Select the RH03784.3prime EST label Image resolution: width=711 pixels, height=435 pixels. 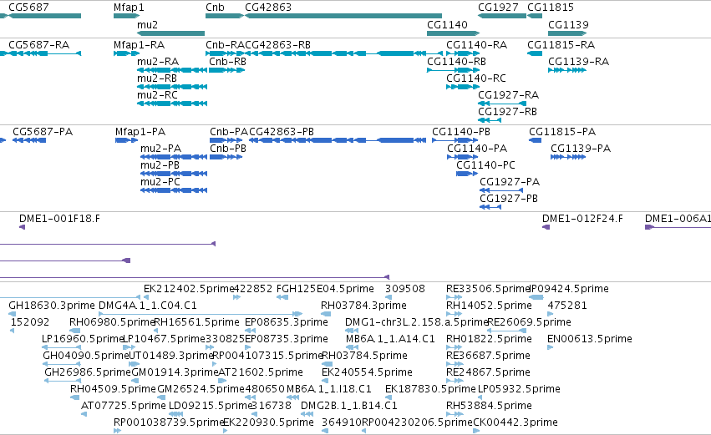[364, 306]
